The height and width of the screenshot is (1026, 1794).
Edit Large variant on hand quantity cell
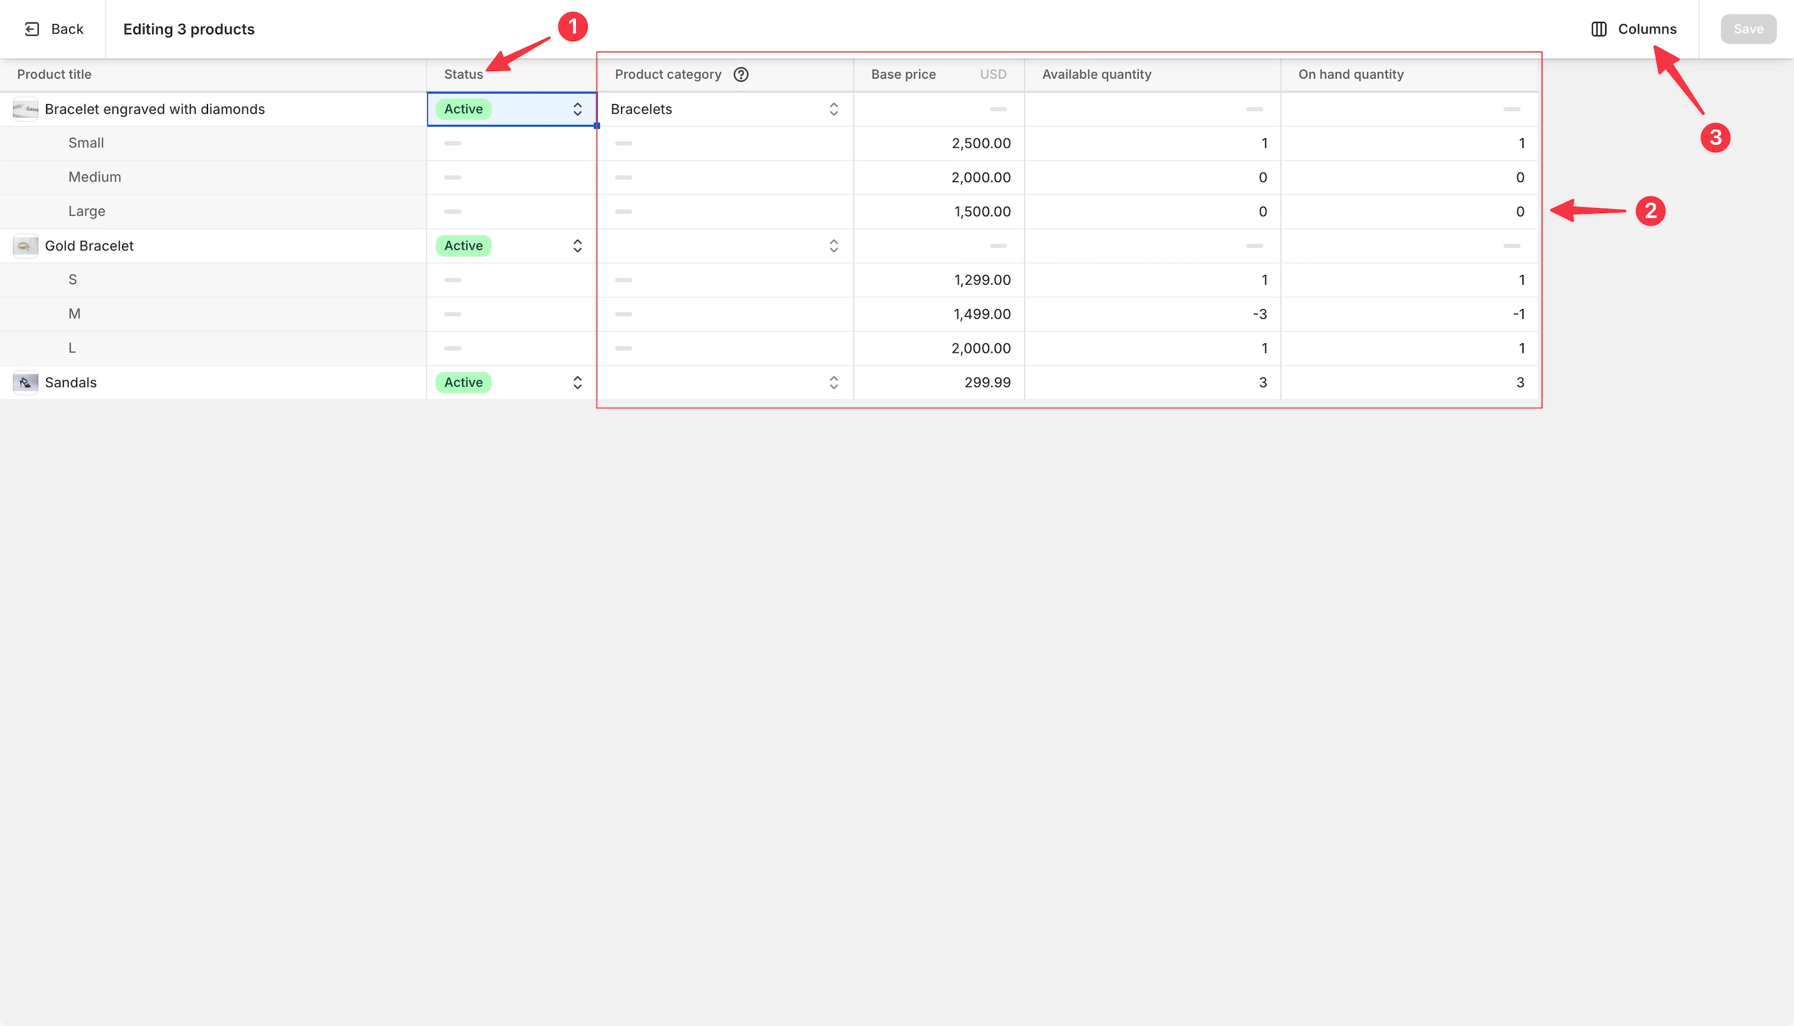click(1409, 211)
